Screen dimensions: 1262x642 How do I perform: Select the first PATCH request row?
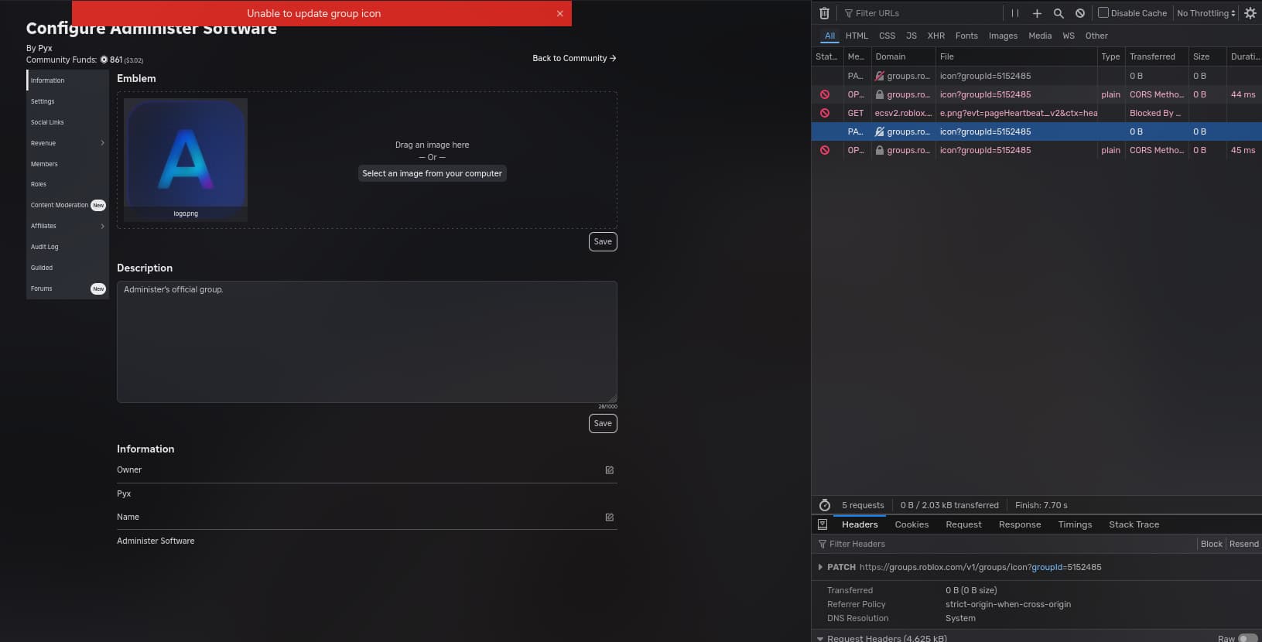click(x=1037, y=76)
